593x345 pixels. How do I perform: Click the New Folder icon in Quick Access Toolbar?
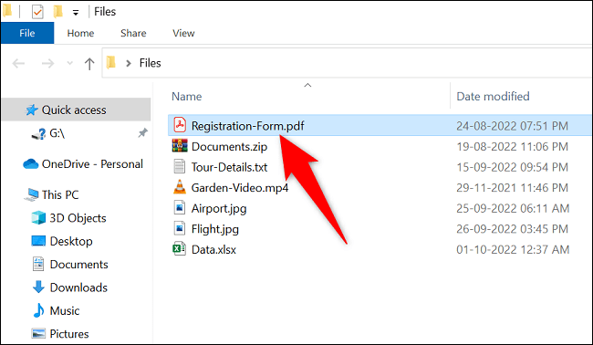(x=57, y=12)
